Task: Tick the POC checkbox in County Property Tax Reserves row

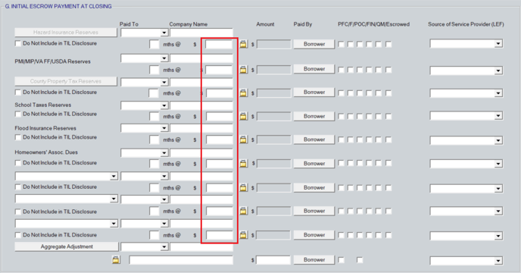Action: (x=360, y=93)
